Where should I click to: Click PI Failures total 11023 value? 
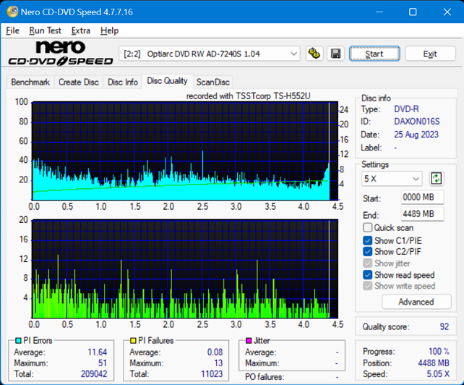212,373
